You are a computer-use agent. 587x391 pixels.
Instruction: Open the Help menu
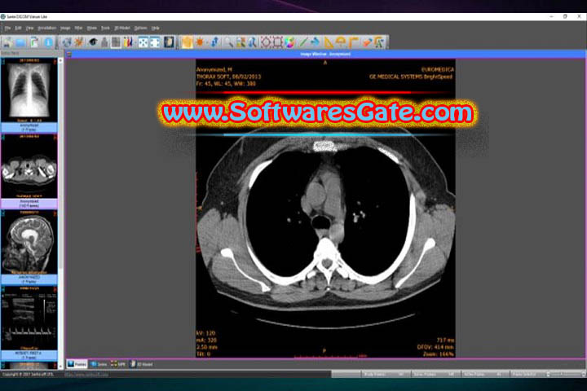(155, 28)
